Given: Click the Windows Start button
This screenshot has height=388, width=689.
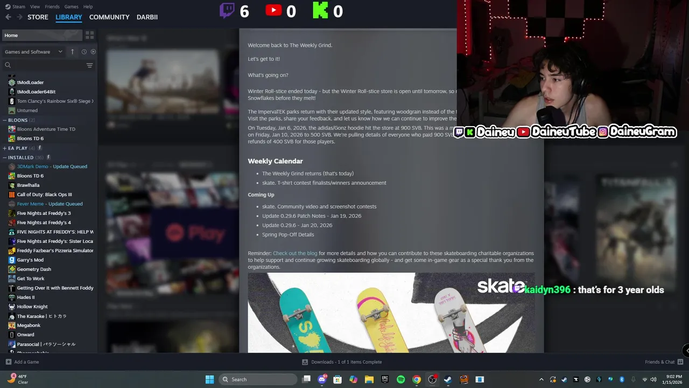Looking at the screenshot, I should pyautogui.click(x=209, y=379).
